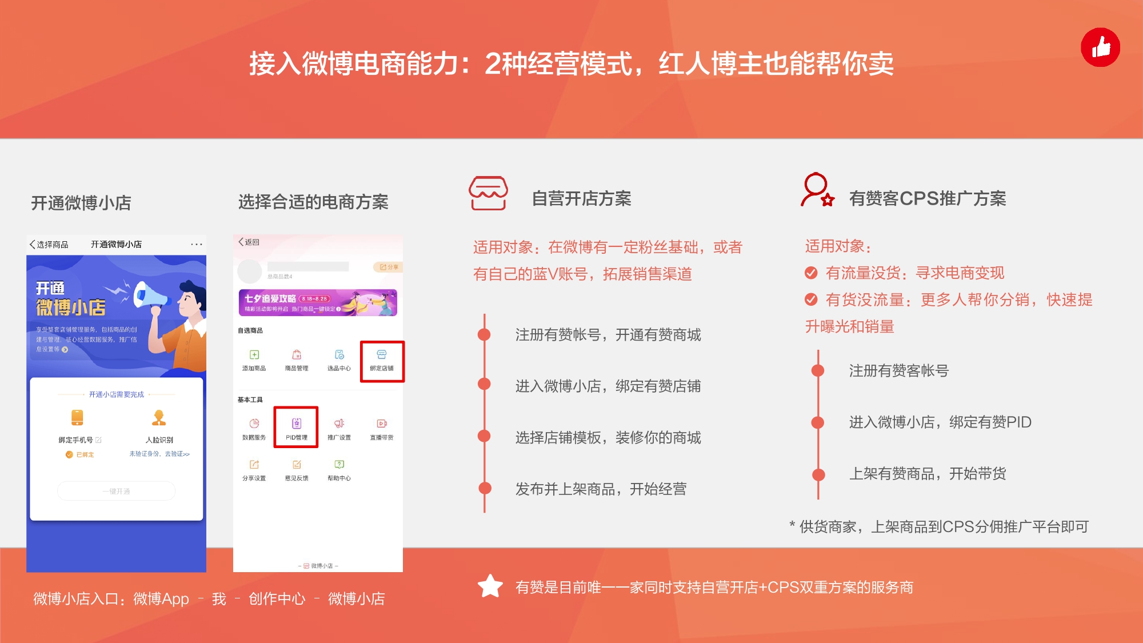
Task: Click the 开通微博小店 banner illustration
Action: coord(117,316)
